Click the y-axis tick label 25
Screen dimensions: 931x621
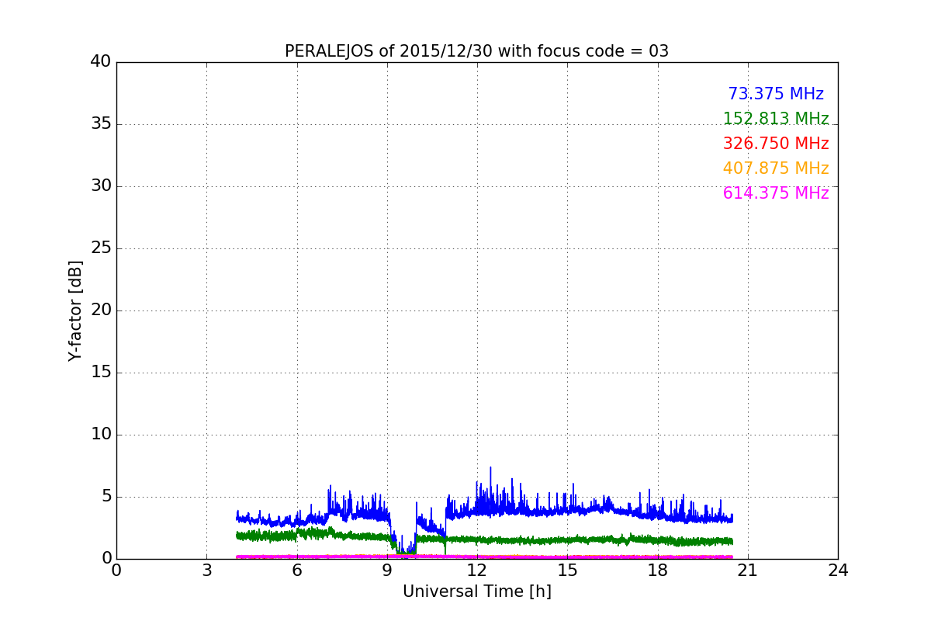pos(101,248)
